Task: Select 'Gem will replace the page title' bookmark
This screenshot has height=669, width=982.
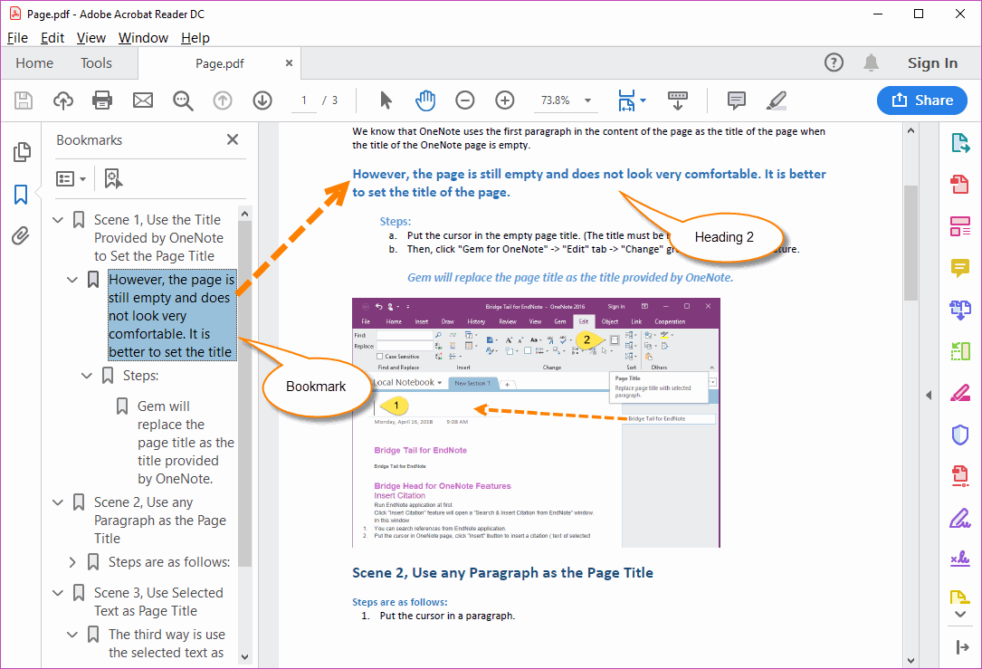Action: coord(186,443)
